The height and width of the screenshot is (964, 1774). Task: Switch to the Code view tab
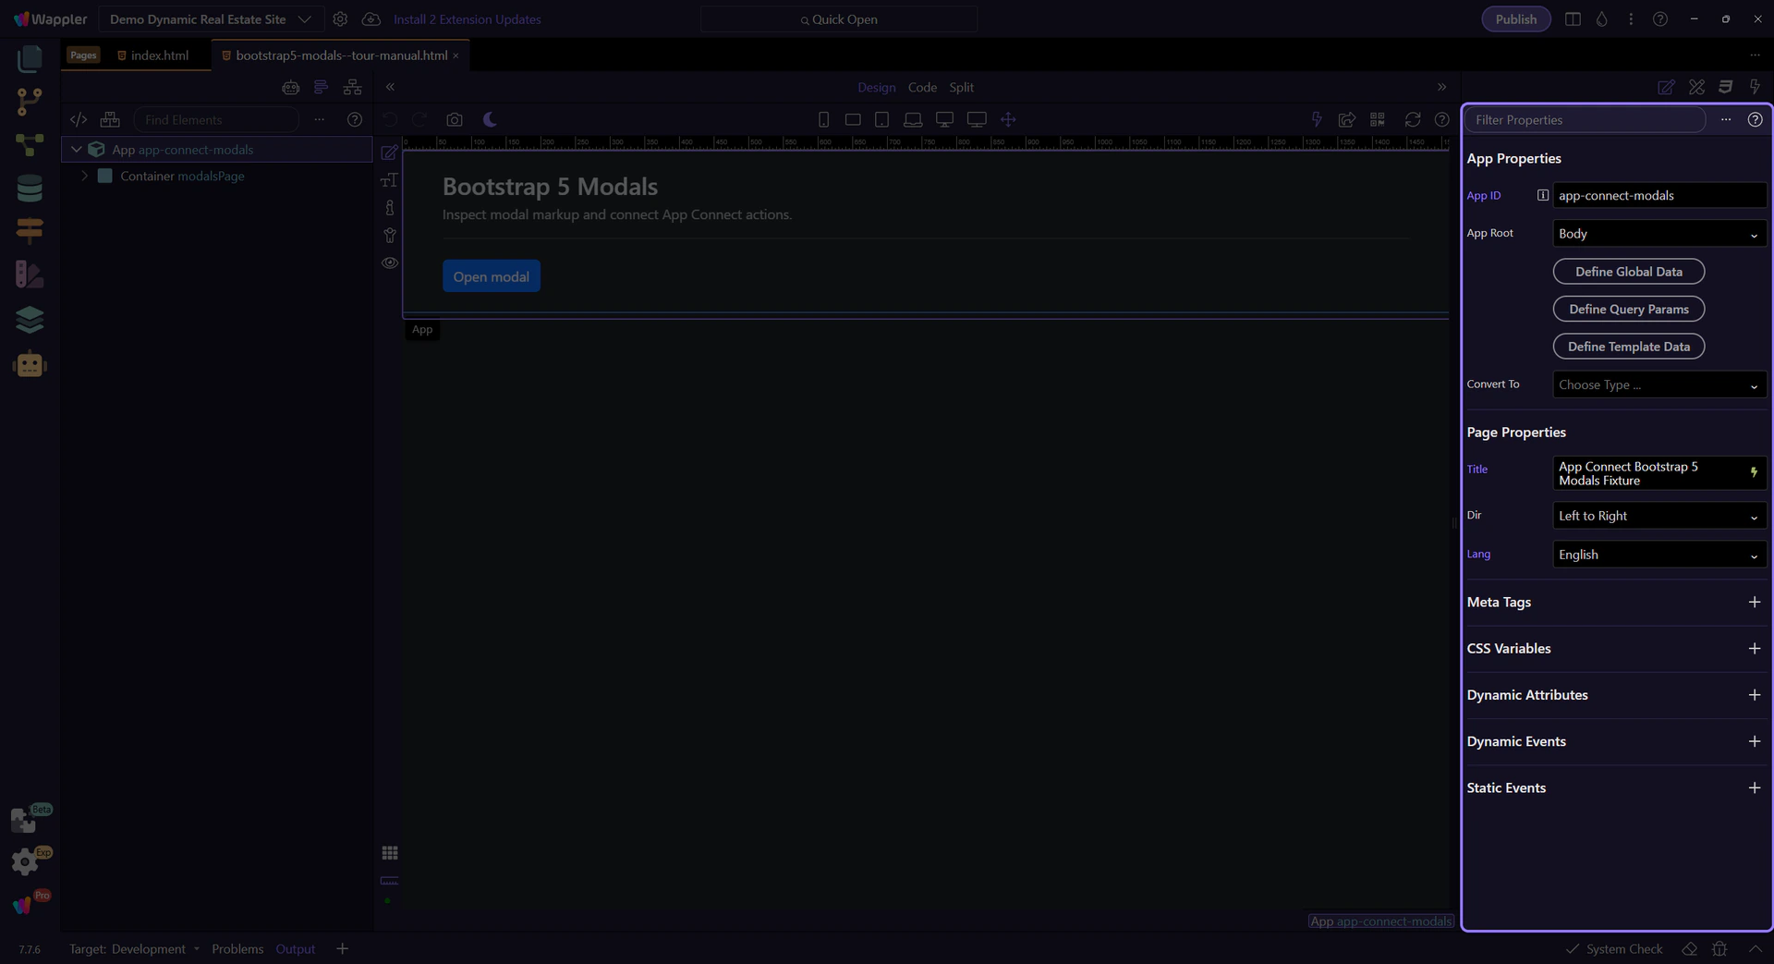[921, 87]
